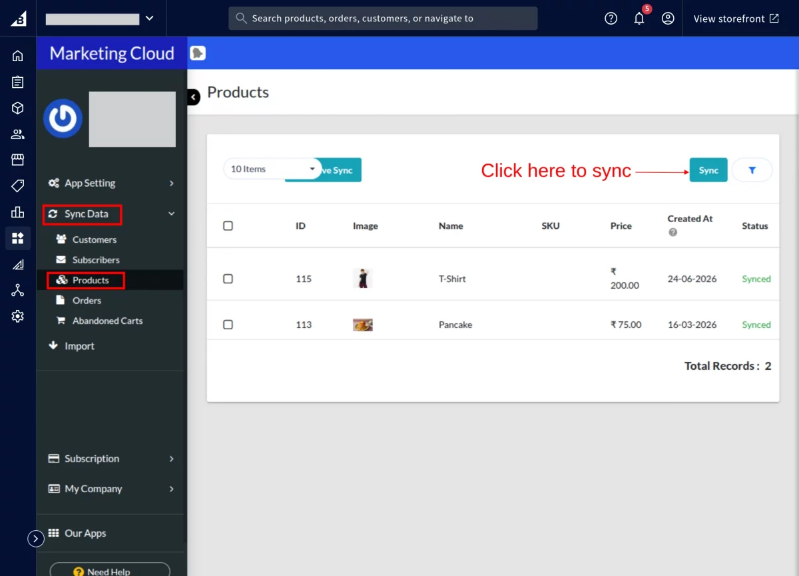Open the help question mark icon
This screenshot has height=576, width=799.
click(x=611, y=19)
